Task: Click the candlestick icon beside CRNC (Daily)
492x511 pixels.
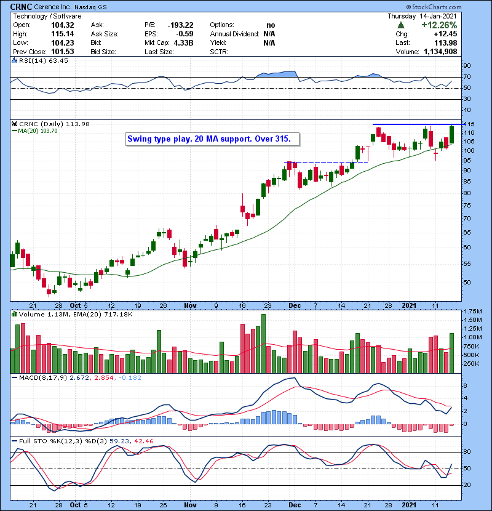Action: pyautogui.click(x=15, y=124)
